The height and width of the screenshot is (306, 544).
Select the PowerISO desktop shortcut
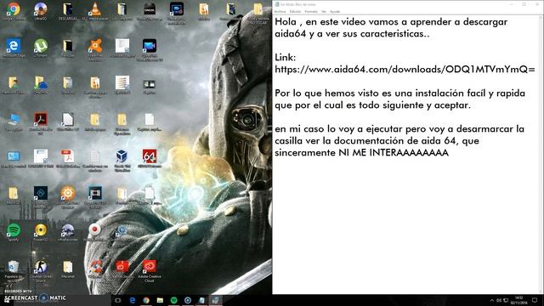(41, 232)
